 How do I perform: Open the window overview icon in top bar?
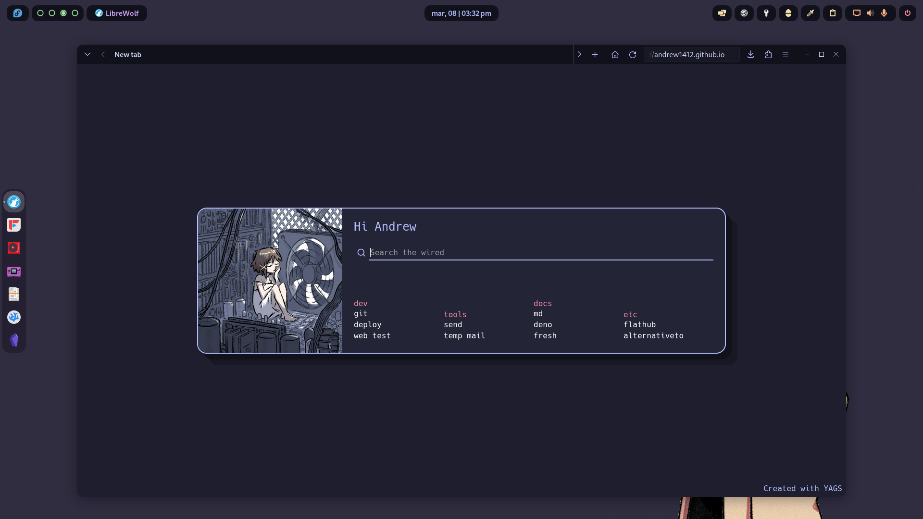tap(722, 13)
